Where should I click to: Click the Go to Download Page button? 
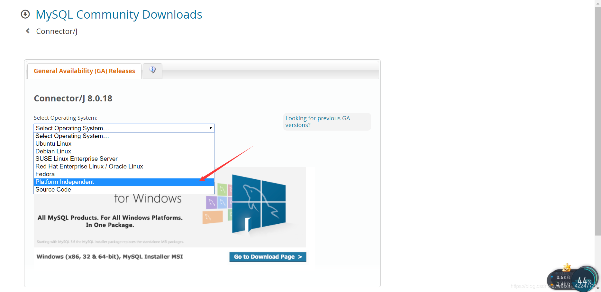(268, 257)
